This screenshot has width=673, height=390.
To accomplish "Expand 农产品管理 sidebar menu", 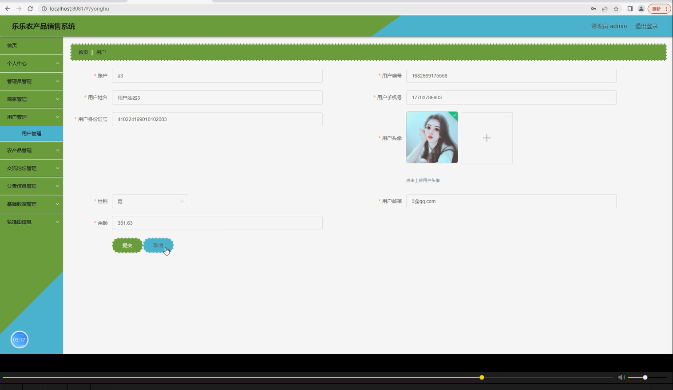I will (x=32, y=151).
